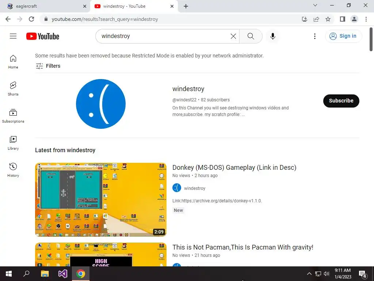Open File Explorer from the taskbar
The width and height of the screenshot is (374, 281).
(45, 274)
